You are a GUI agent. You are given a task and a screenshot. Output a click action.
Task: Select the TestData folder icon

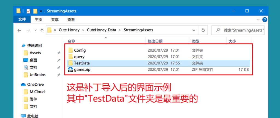(70, 63)
